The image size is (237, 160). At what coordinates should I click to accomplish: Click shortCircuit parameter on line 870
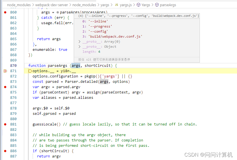[x=97, y=66]
